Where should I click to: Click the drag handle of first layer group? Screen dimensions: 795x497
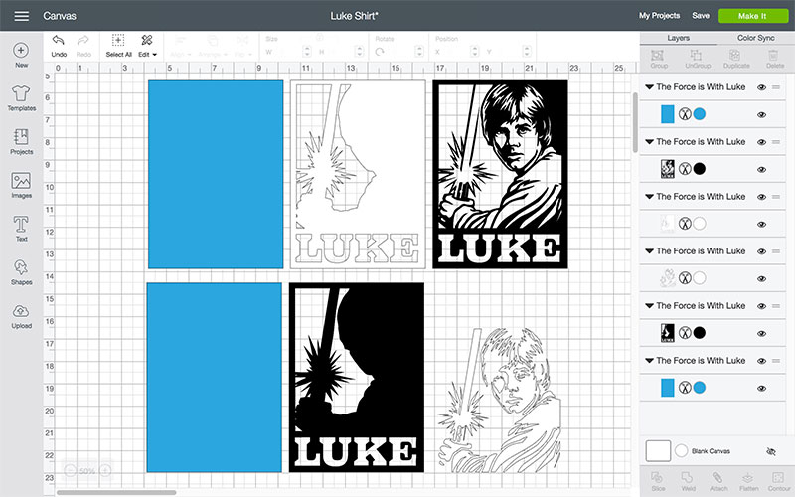[x=776, y=87]
